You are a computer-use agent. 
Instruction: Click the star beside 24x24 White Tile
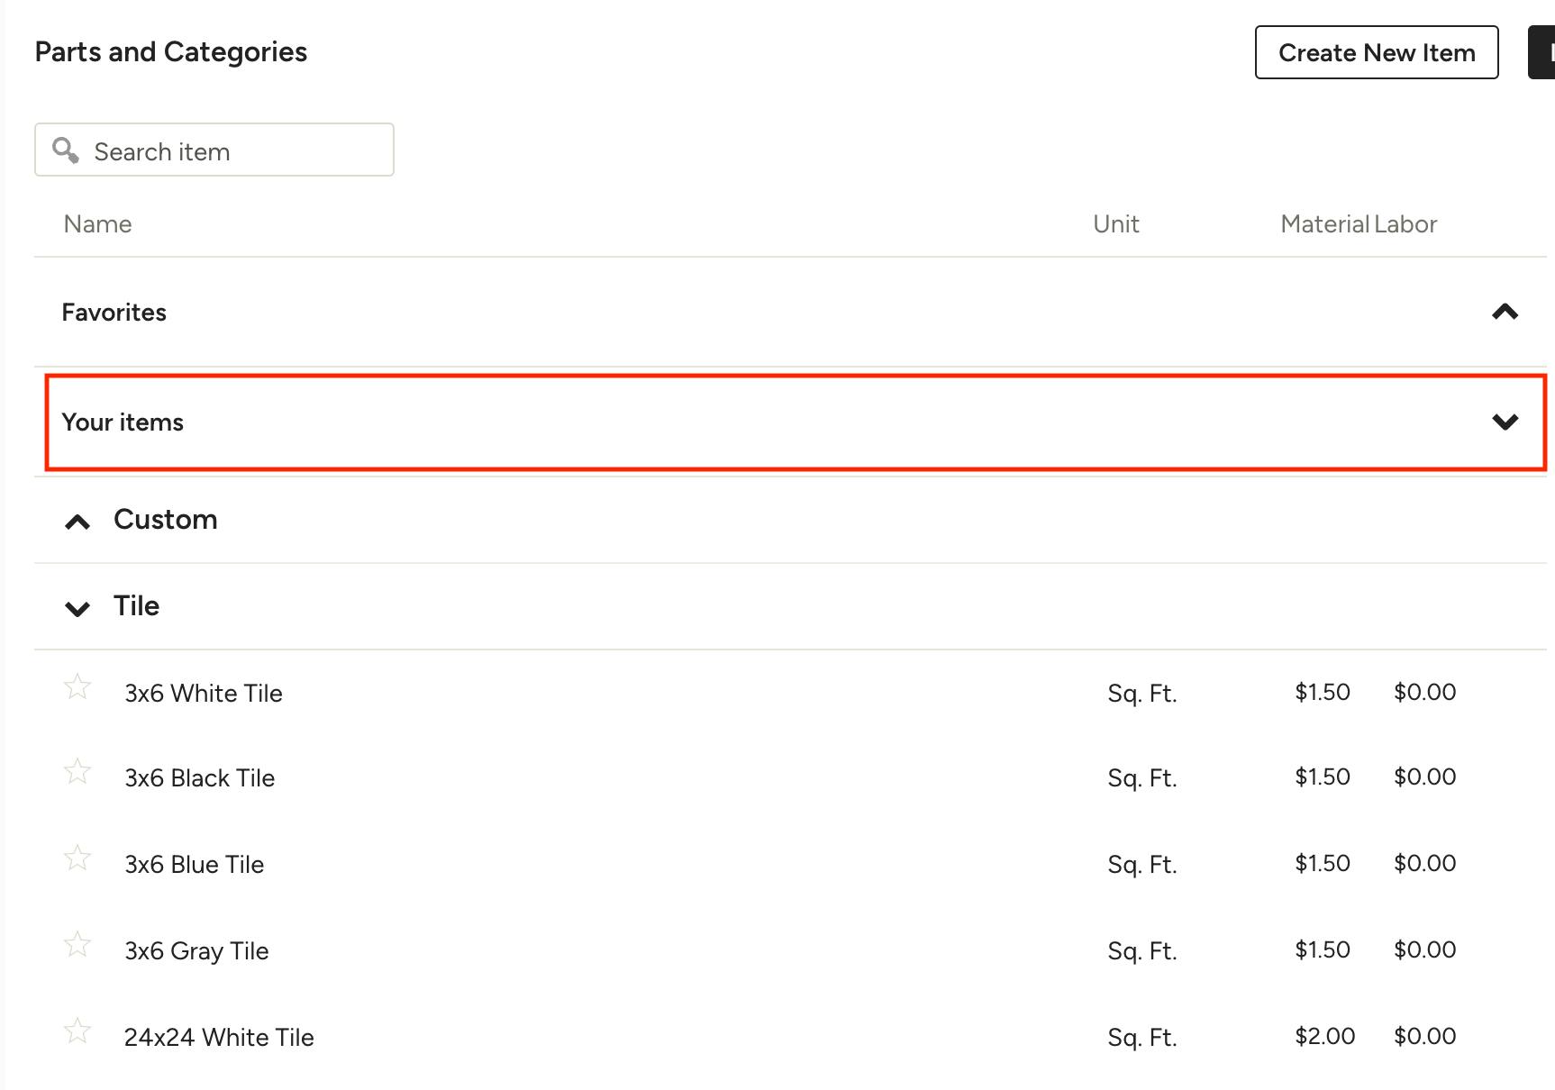(77, 1031)
